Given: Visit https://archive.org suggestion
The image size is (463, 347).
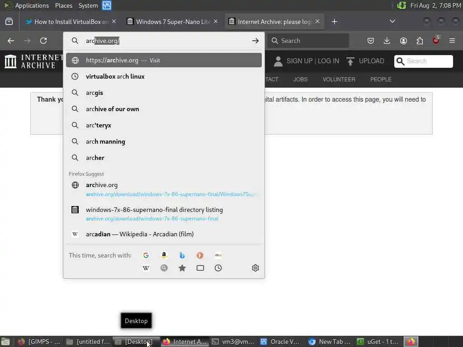Looking at the screenshot, I should pos(164,60).
